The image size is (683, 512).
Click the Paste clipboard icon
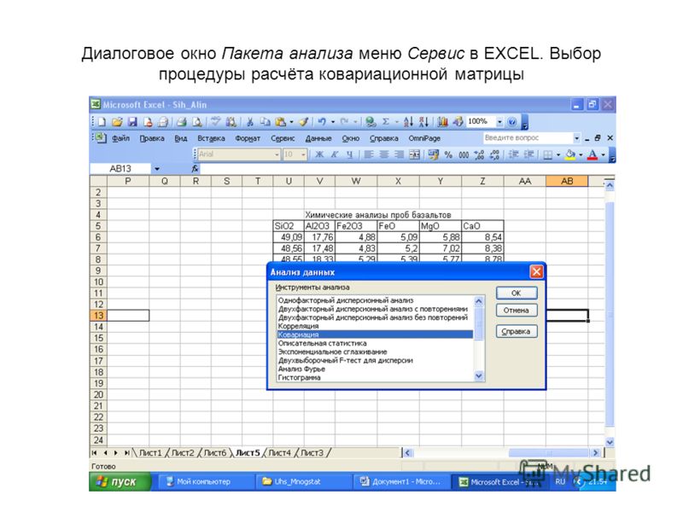[281, 122]
